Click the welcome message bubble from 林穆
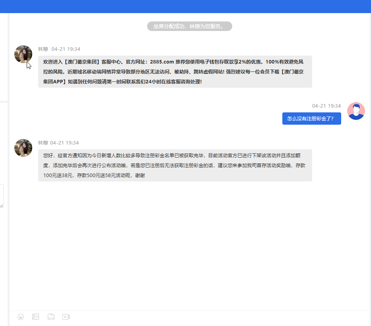The image size is (371, 326). [x=175, y=71]
